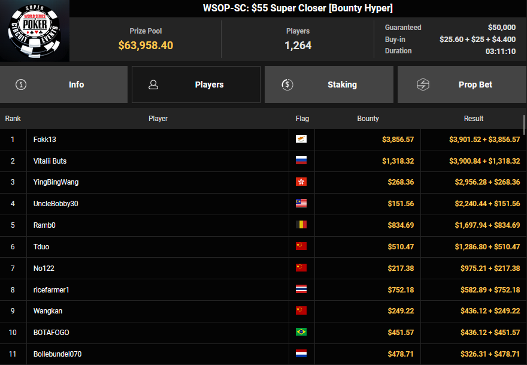This screenshot has height=365, width=527.
Task: Click the Brazil flag beside BOTAFOGO
Action: 301,333
